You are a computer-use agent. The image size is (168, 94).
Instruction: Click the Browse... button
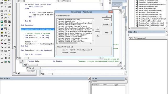pyautogui.click(x=107, y=24)
